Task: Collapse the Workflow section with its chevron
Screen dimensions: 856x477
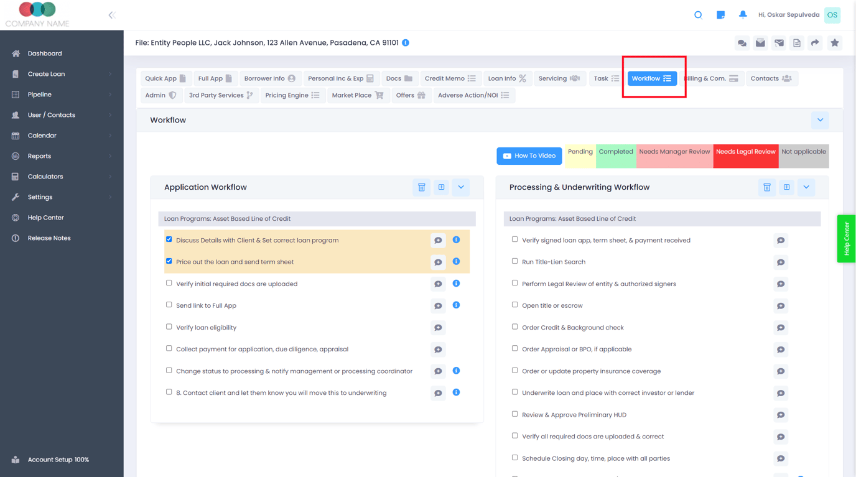Action: click(x=820, y=120)
